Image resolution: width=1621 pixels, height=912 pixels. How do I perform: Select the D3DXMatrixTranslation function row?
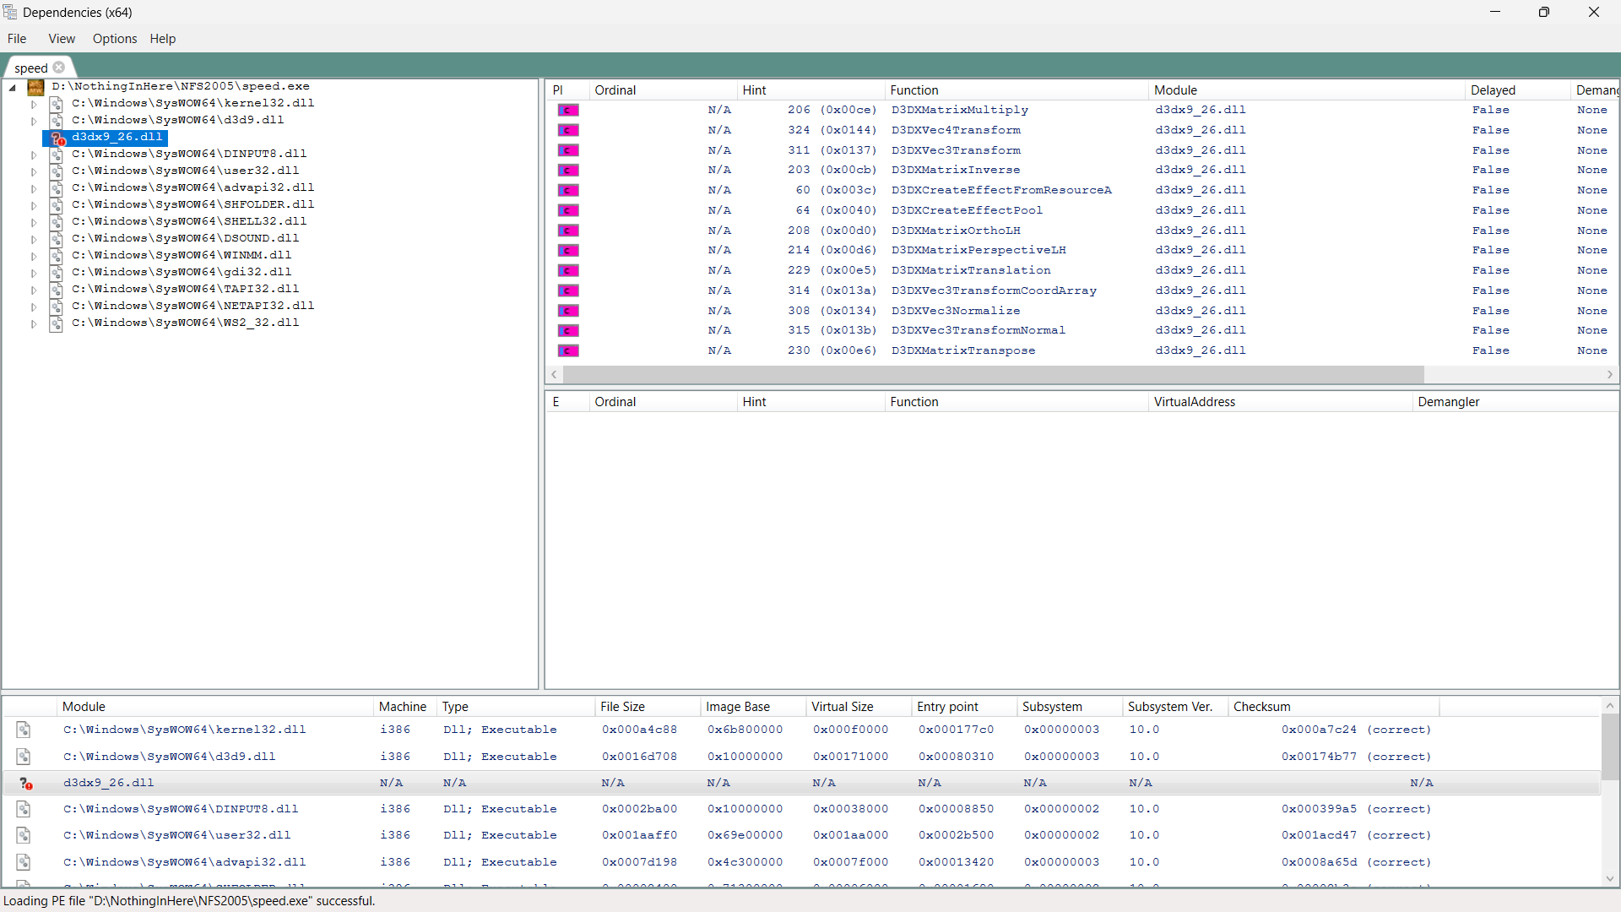click(1082, 271)
